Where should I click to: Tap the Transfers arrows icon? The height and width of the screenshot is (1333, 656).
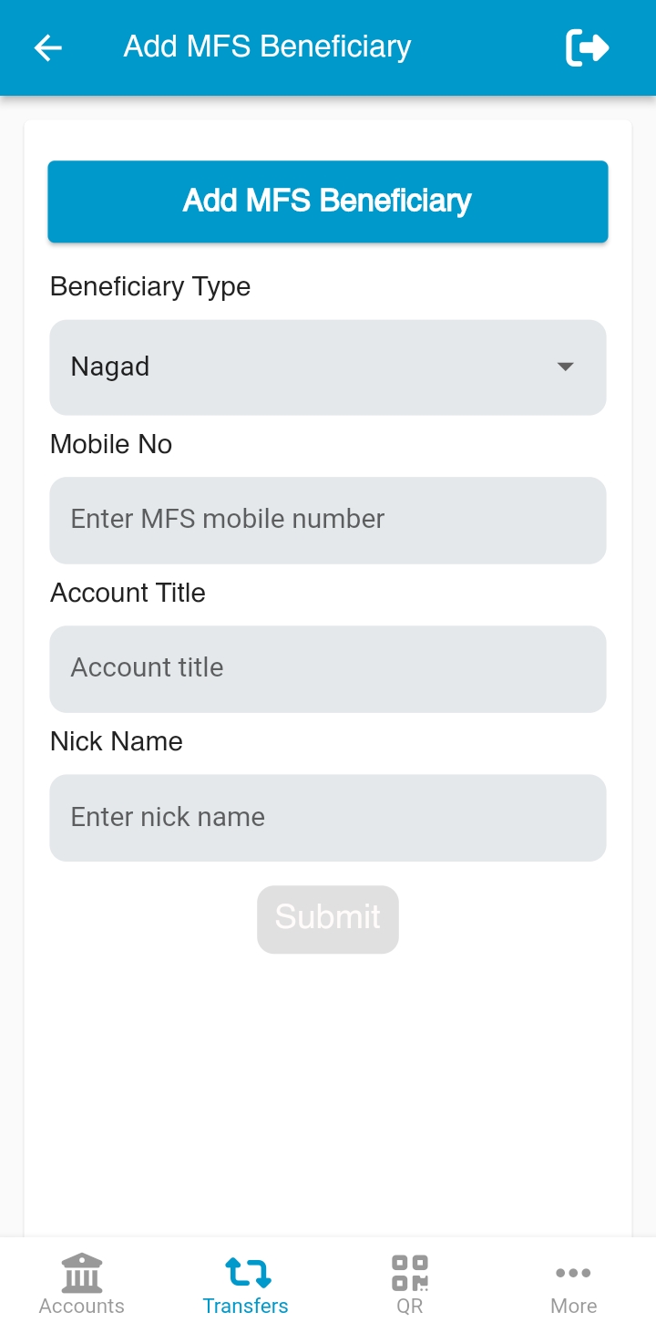point(246,1272)
